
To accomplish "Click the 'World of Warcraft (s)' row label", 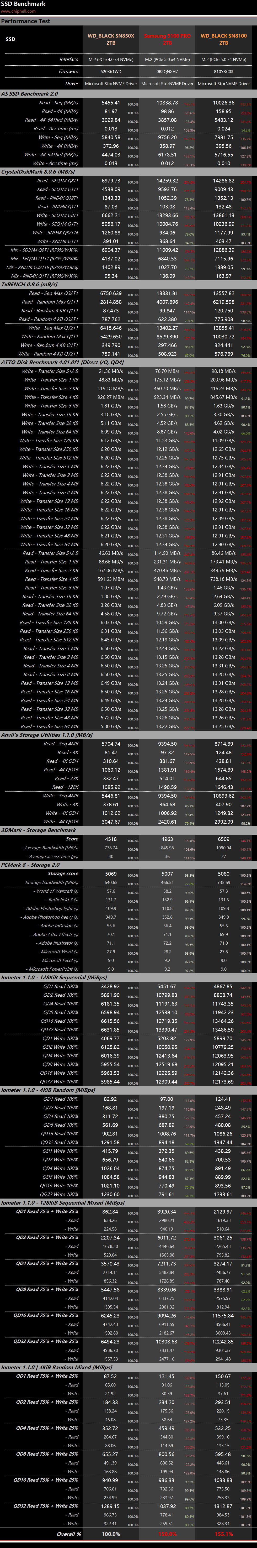I will coord(56,891).
